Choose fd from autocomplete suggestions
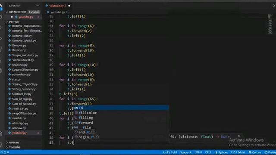 pos(121,108)
